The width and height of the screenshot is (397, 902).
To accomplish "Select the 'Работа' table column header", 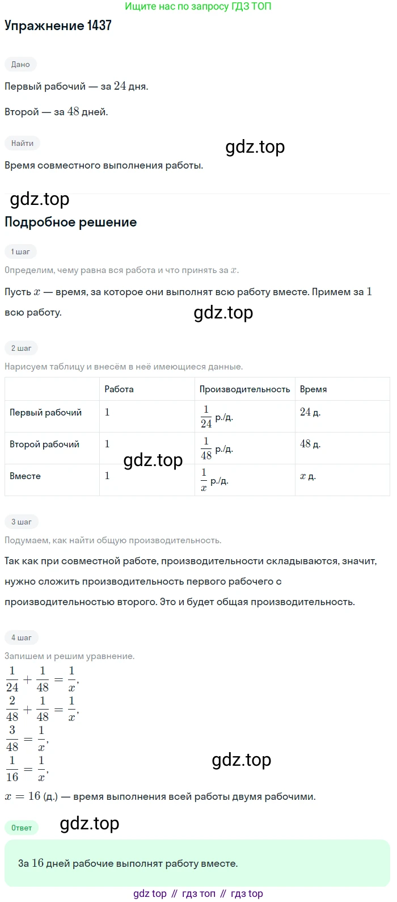I will pos(119,389).
